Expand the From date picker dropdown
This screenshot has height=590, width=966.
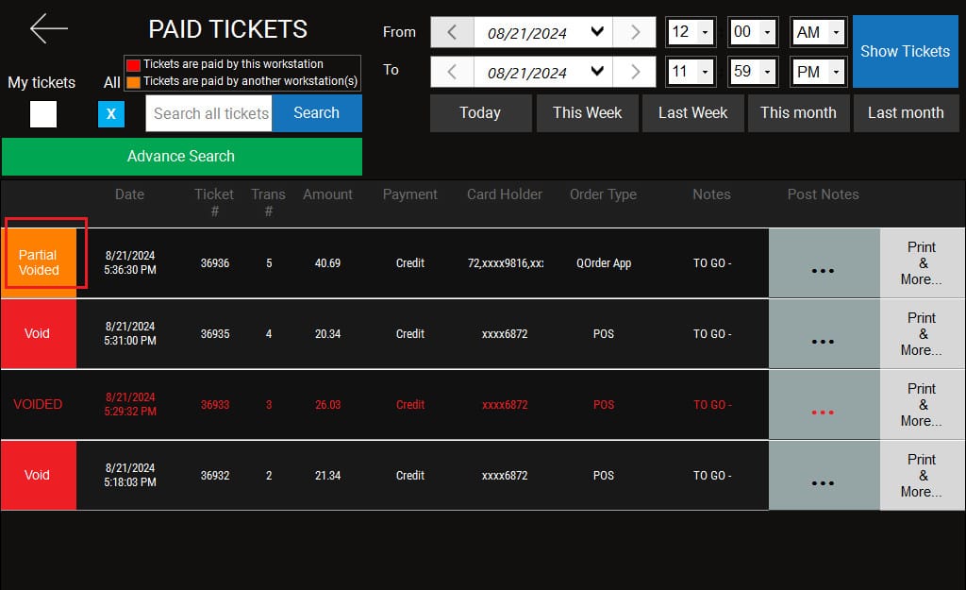596,33
